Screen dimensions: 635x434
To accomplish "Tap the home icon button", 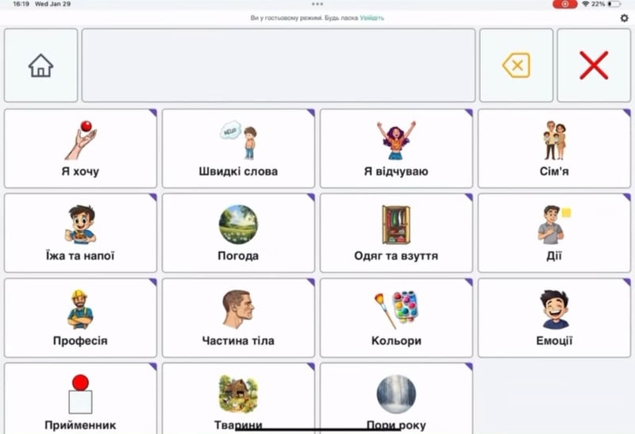I will (40, 66).
